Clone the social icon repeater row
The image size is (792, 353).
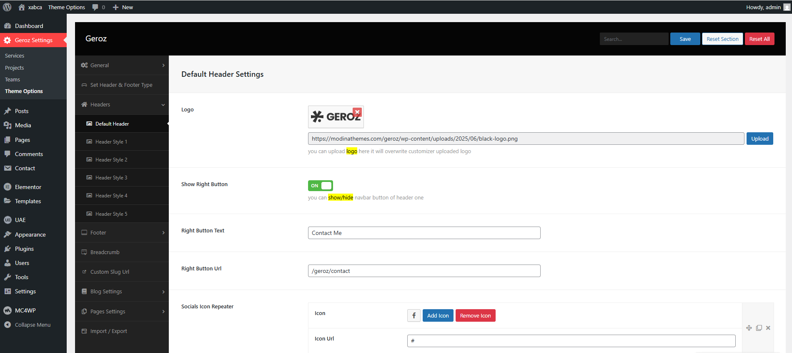point(759,328)
